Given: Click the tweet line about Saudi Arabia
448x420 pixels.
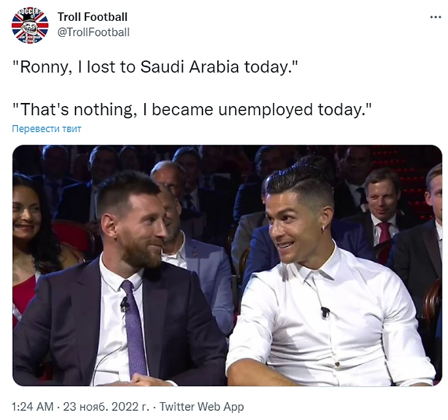Looking at the screenshot, I should click(156, 67).
